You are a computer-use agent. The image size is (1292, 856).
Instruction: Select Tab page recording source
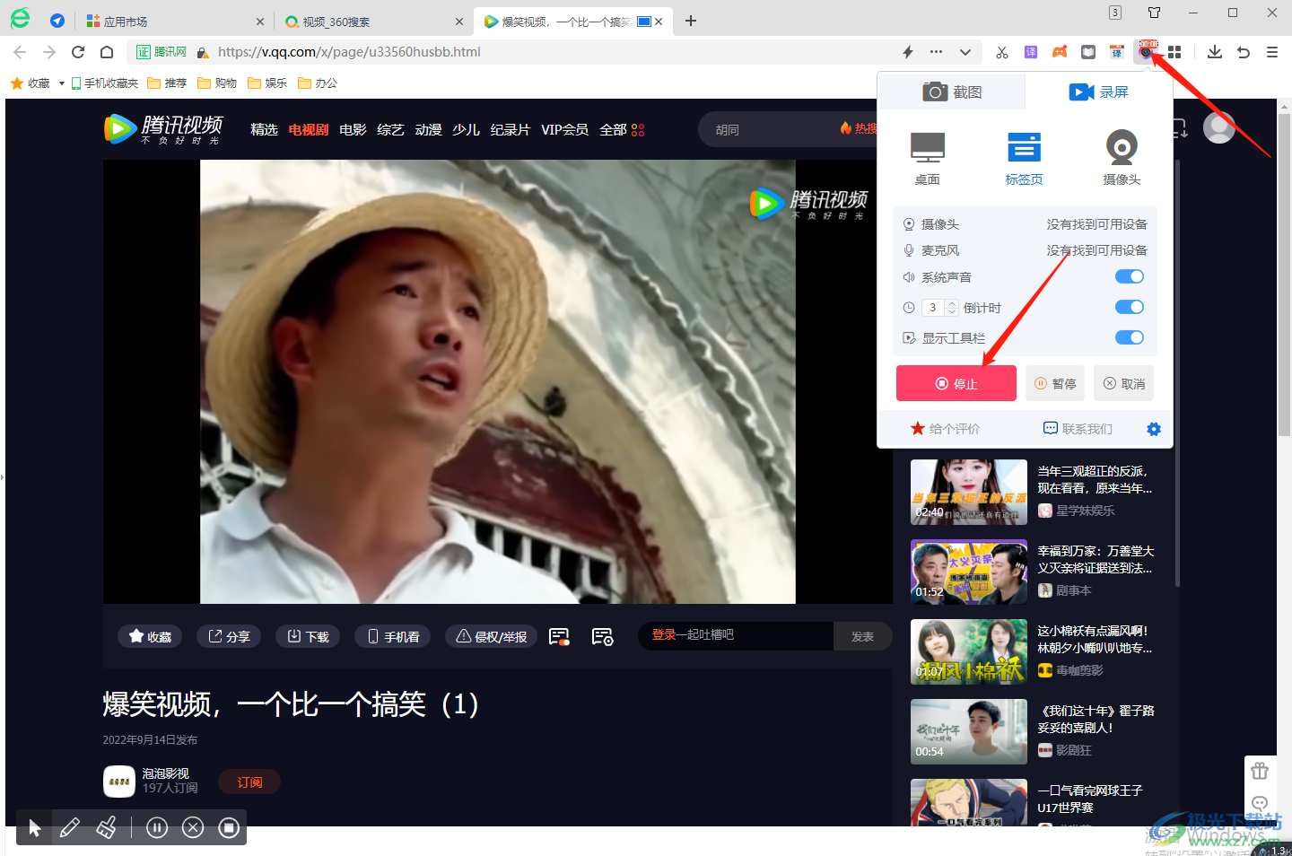click(x=1024, y=159)
